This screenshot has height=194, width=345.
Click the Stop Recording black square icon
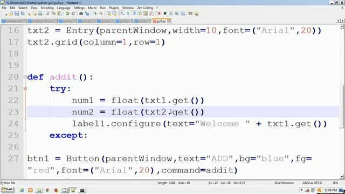click(165, 13)
